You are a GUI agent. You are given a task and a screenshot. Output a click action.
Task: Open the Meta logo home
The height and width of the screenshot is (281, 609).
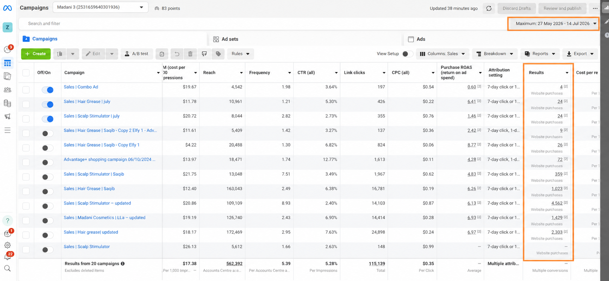tap(7, 8)
